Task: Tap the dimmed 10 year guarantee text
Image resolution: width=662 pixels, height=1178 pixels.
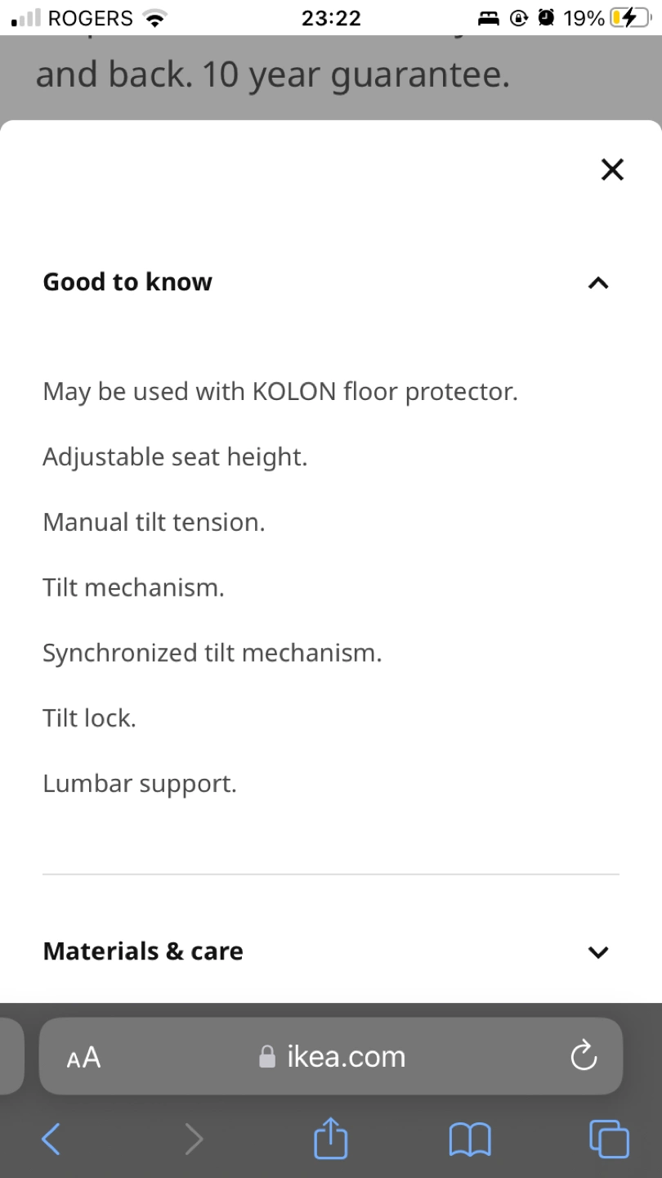Action: [x=273, y=75]
